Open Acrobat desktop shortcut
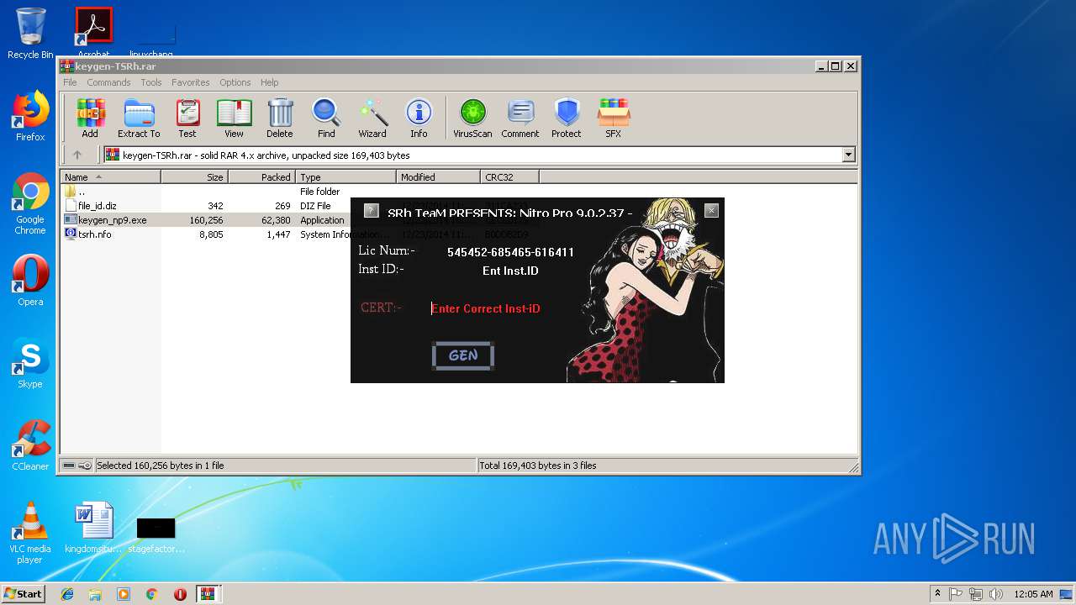This screenshot has height=605, width=1076. tap(94, 31)
